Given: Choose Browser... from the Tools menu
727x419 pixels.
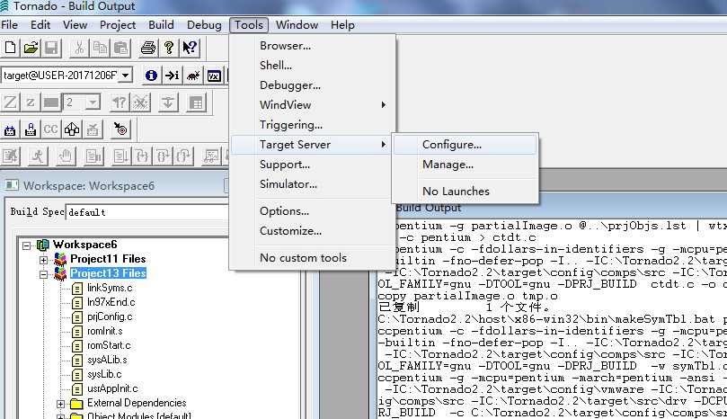Looking at the screenshot, I should (312, 46).
